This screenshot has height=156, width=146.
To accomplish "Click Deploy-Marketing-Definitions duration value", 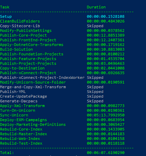I will [106, 124].
